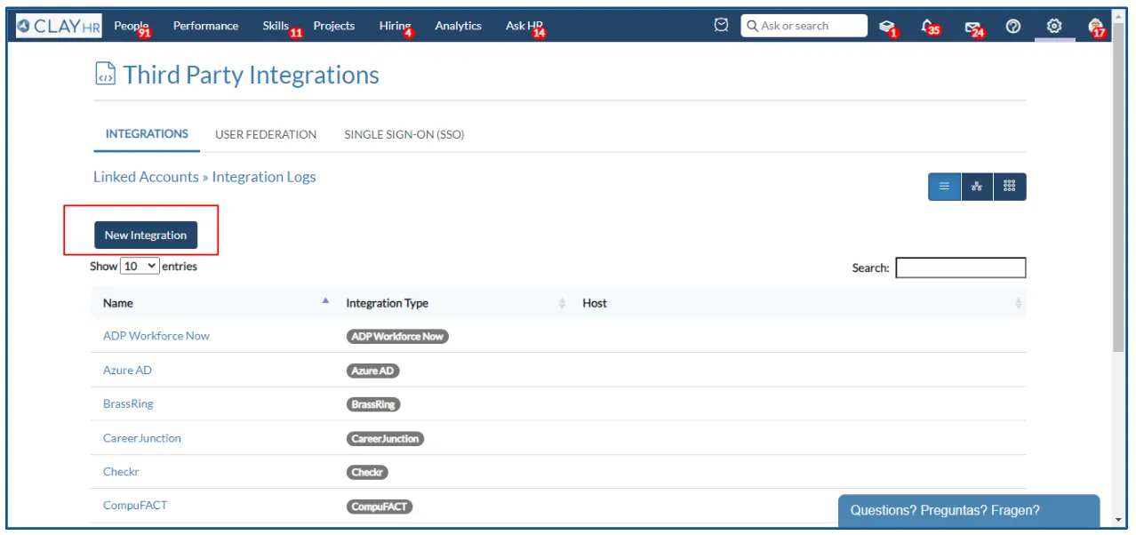This screenshot has height=535, width=1136.
Task: Open the Checkr integration link
Action: (121, 472)
